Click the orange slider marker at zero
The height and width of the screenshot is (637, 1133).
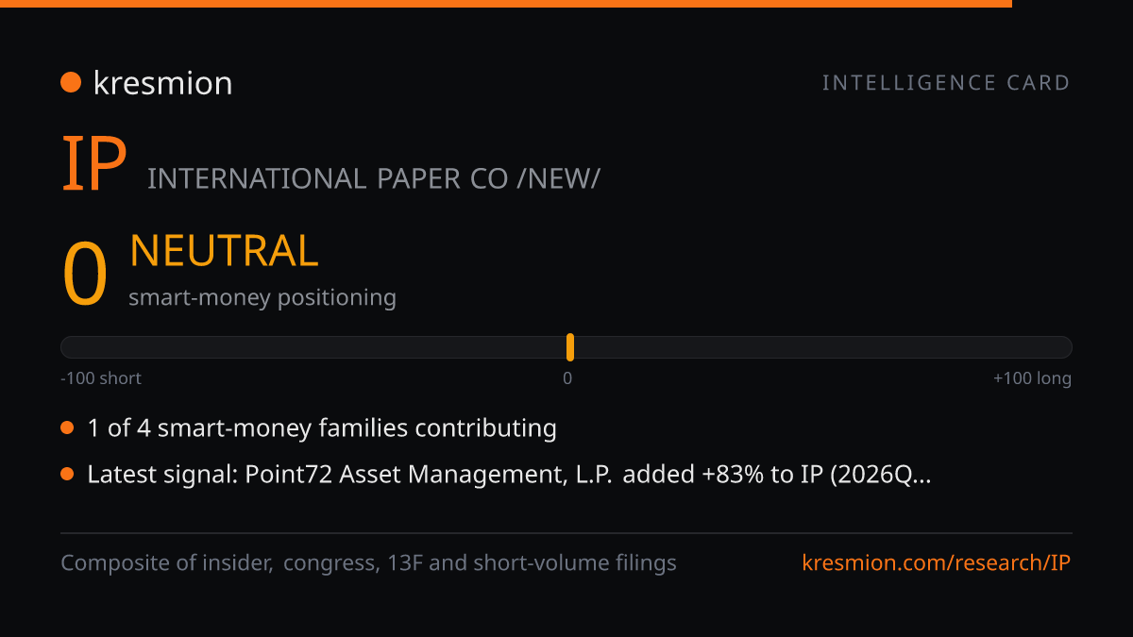tap(570, 347)
